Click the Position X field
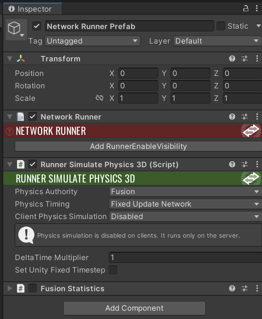The height and width of the screenshot is (319, 262). pos(138,73)
